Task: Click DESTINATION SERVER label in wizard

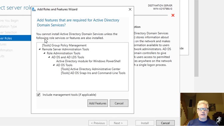Action: click(160, 6)
